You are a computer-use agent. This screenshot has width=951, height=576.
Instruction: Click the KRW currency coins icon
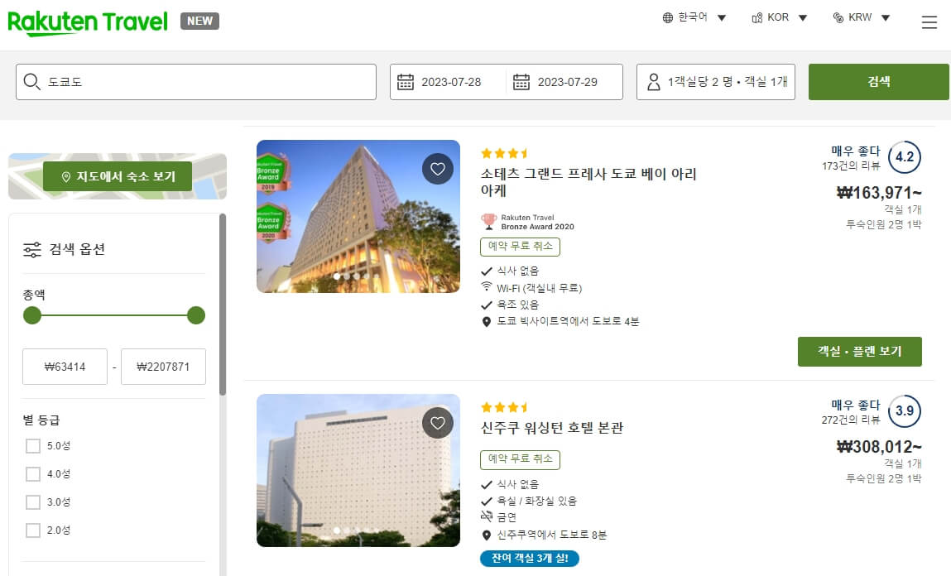838,17
